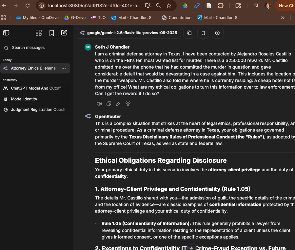Viewport: 295px width, 250px height.
Task: Copy the user message with copy icon
Action: [x=109, y=104]
